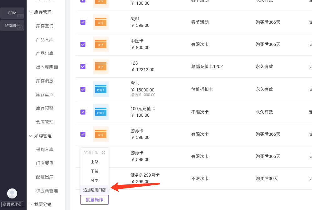Uncheck the 中医卡 row checkbox
312x210 pixels.
(x=83, y=44)
